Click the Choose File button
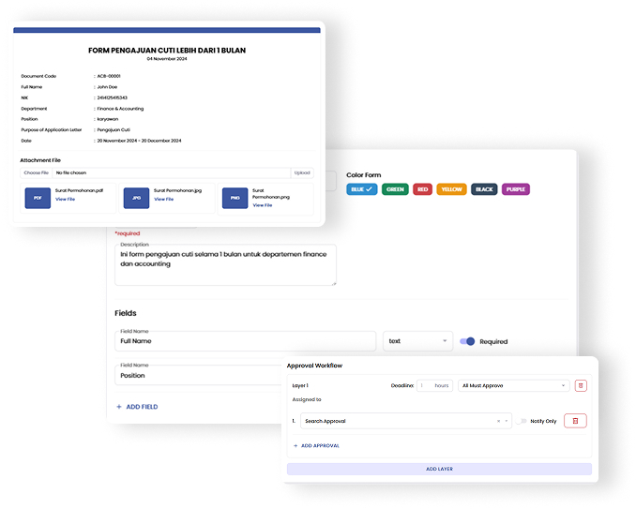Viewport: 636px width, 509px height. (x=36, y=172)
